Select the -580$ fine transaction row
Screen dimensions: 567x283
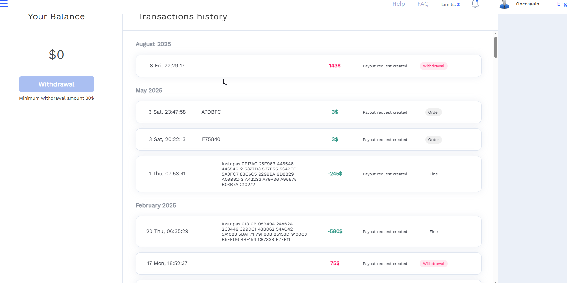coord(308,232)
